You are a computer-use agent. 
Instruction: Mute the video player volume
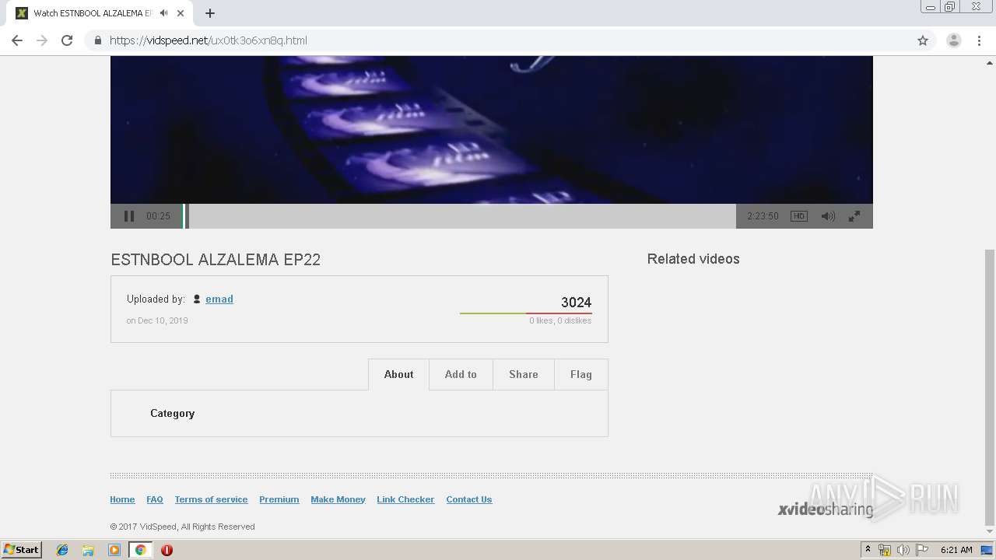click(828, 216)
